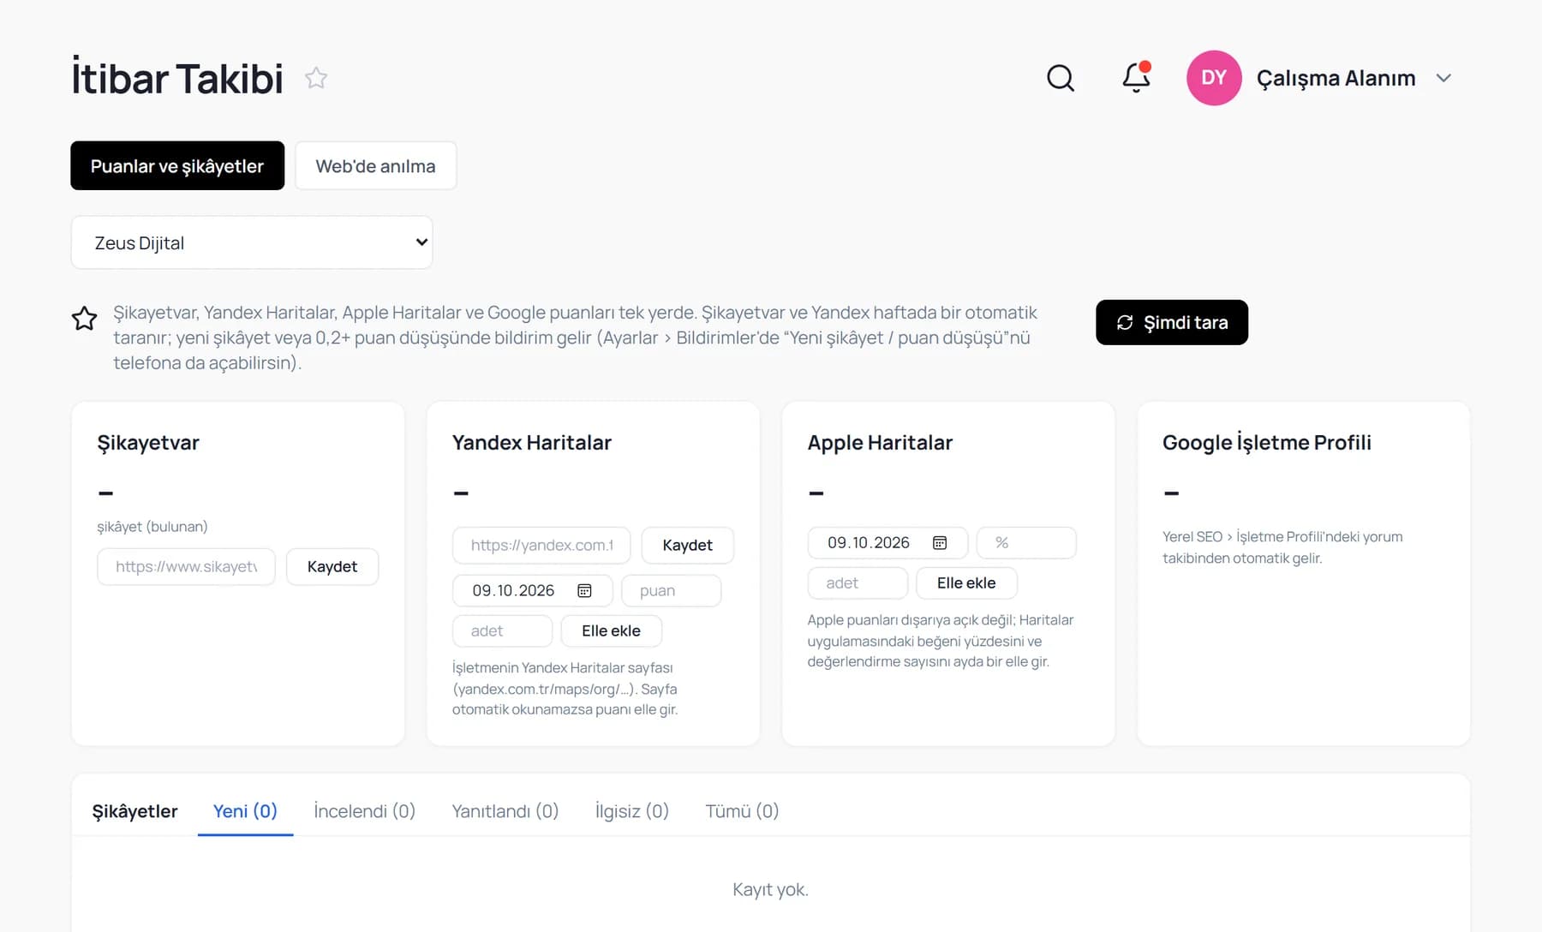
Task: Focus the Şikayetvar URL input field
Action: pyautogui.click(x=186, y=567)
